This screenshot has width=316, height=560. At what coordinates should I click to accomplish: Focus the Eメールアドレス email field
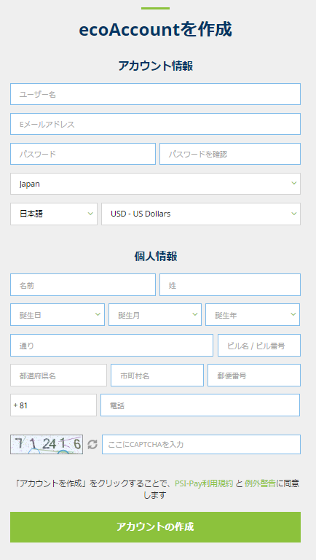tap(156, 124)
